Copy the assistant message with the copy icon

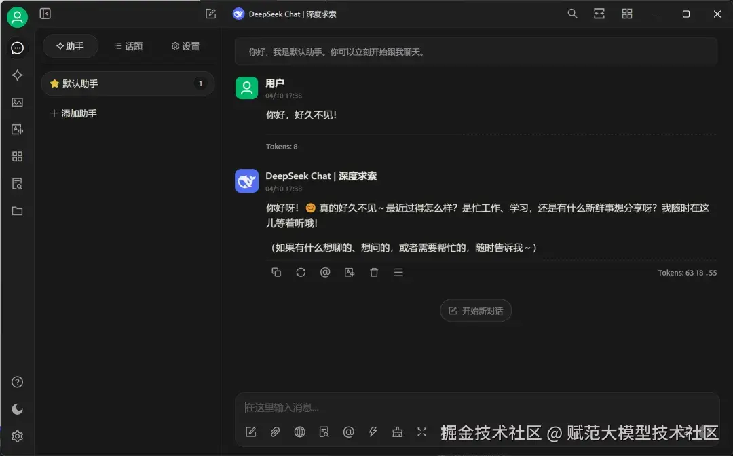(276, 272)
